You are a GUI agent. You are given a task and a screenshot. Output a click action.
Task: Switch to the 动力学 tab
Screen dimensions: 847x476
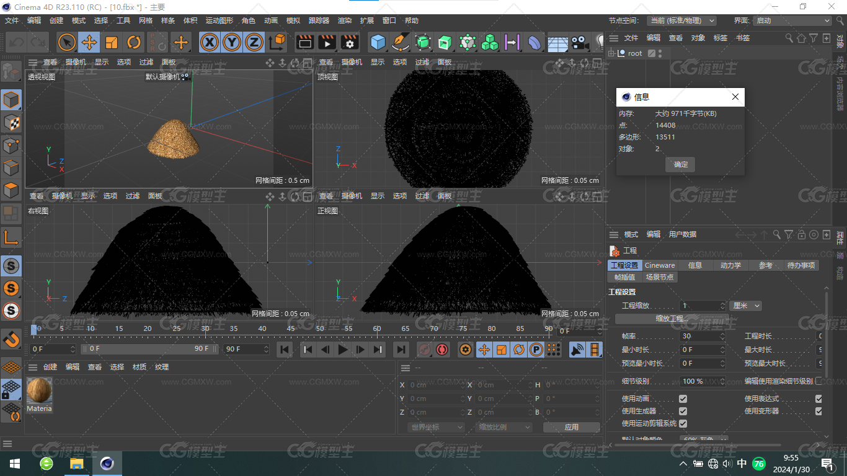tap(730, 265)
